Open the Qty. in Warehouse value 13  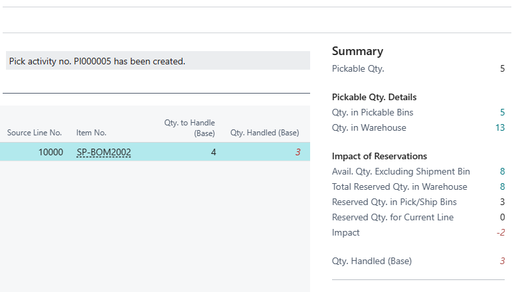tap(500, 127)
